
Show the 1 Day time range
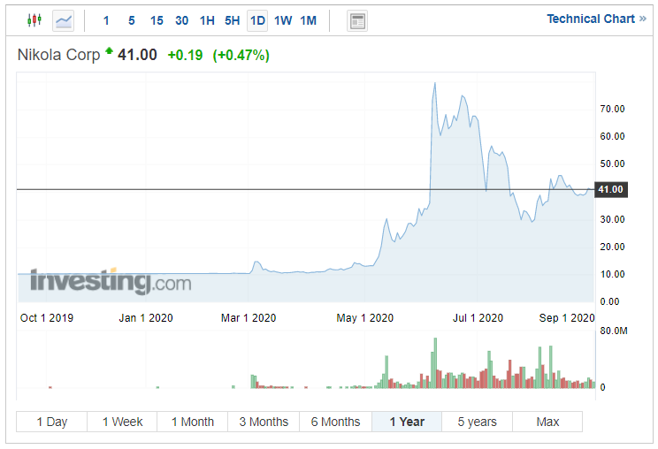point(51,422)
